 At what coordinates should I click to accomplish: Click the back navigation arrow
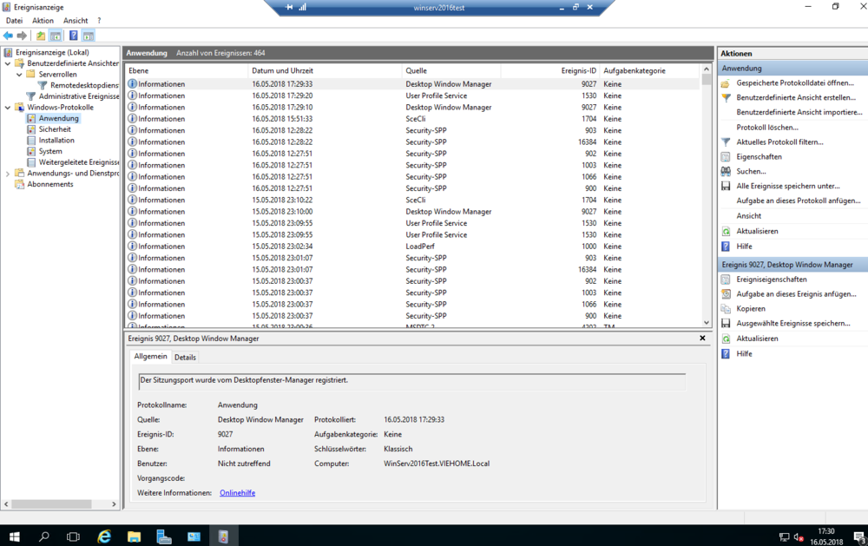point(8,36)
